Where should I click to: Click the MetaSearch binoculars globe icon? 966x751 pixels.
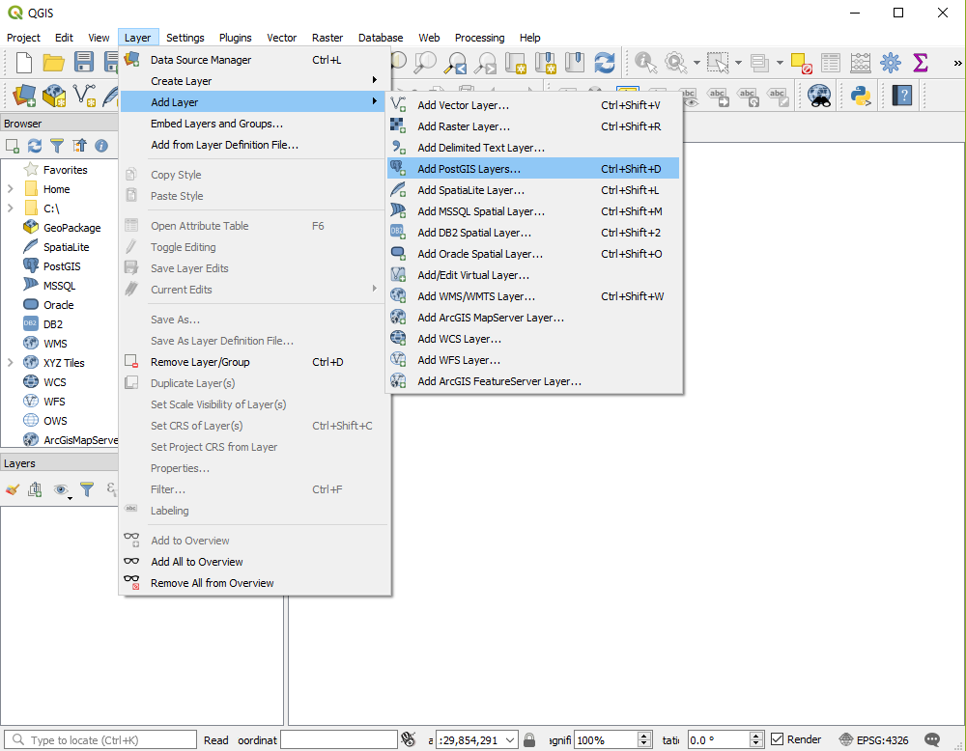click(819, 96)
